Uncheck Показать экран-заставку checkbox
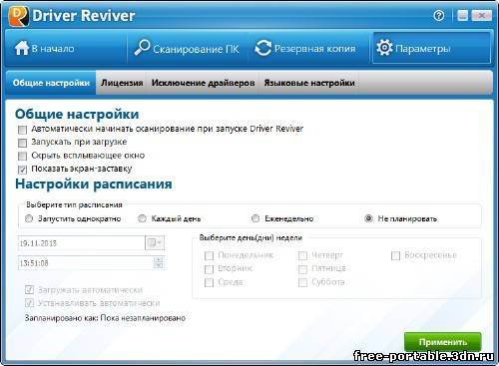 pos(22,170)
